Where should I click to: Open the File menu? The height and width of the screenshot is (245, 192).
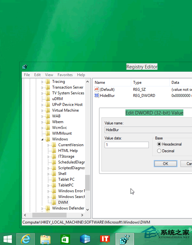click(27, 75)
